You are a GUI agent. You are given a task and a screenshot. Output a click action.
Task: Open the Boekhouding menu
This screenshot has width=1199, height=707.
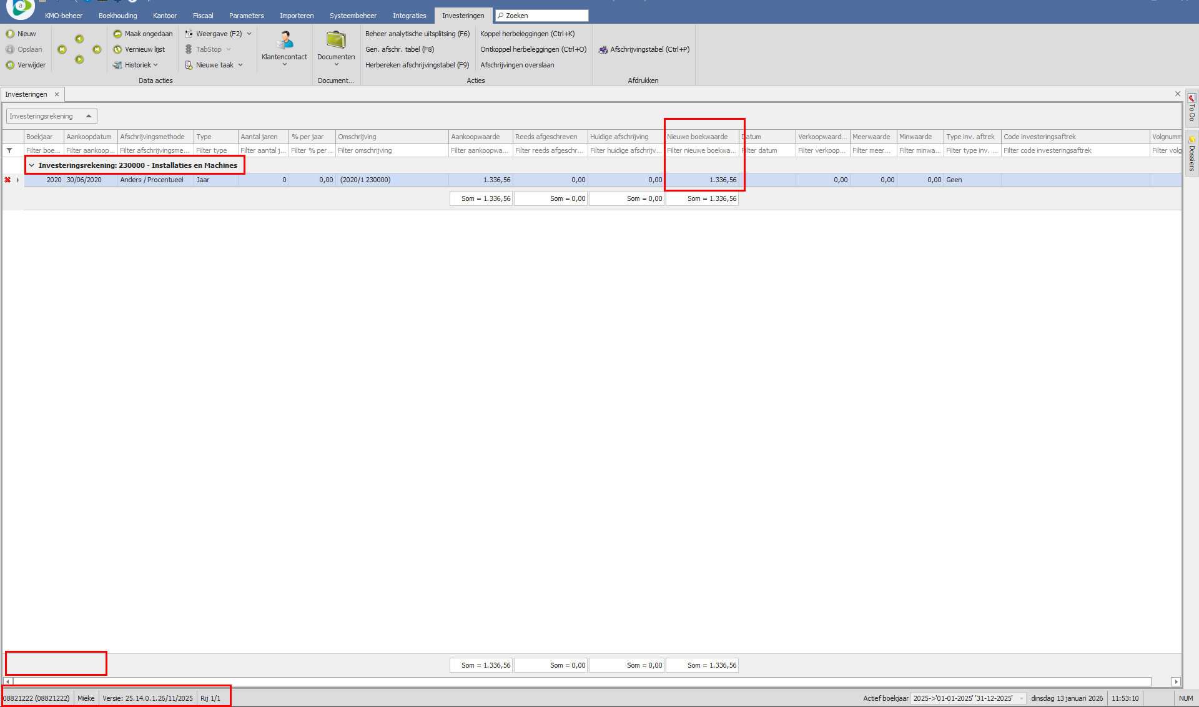pyautogui.click(x=117, y=16)
